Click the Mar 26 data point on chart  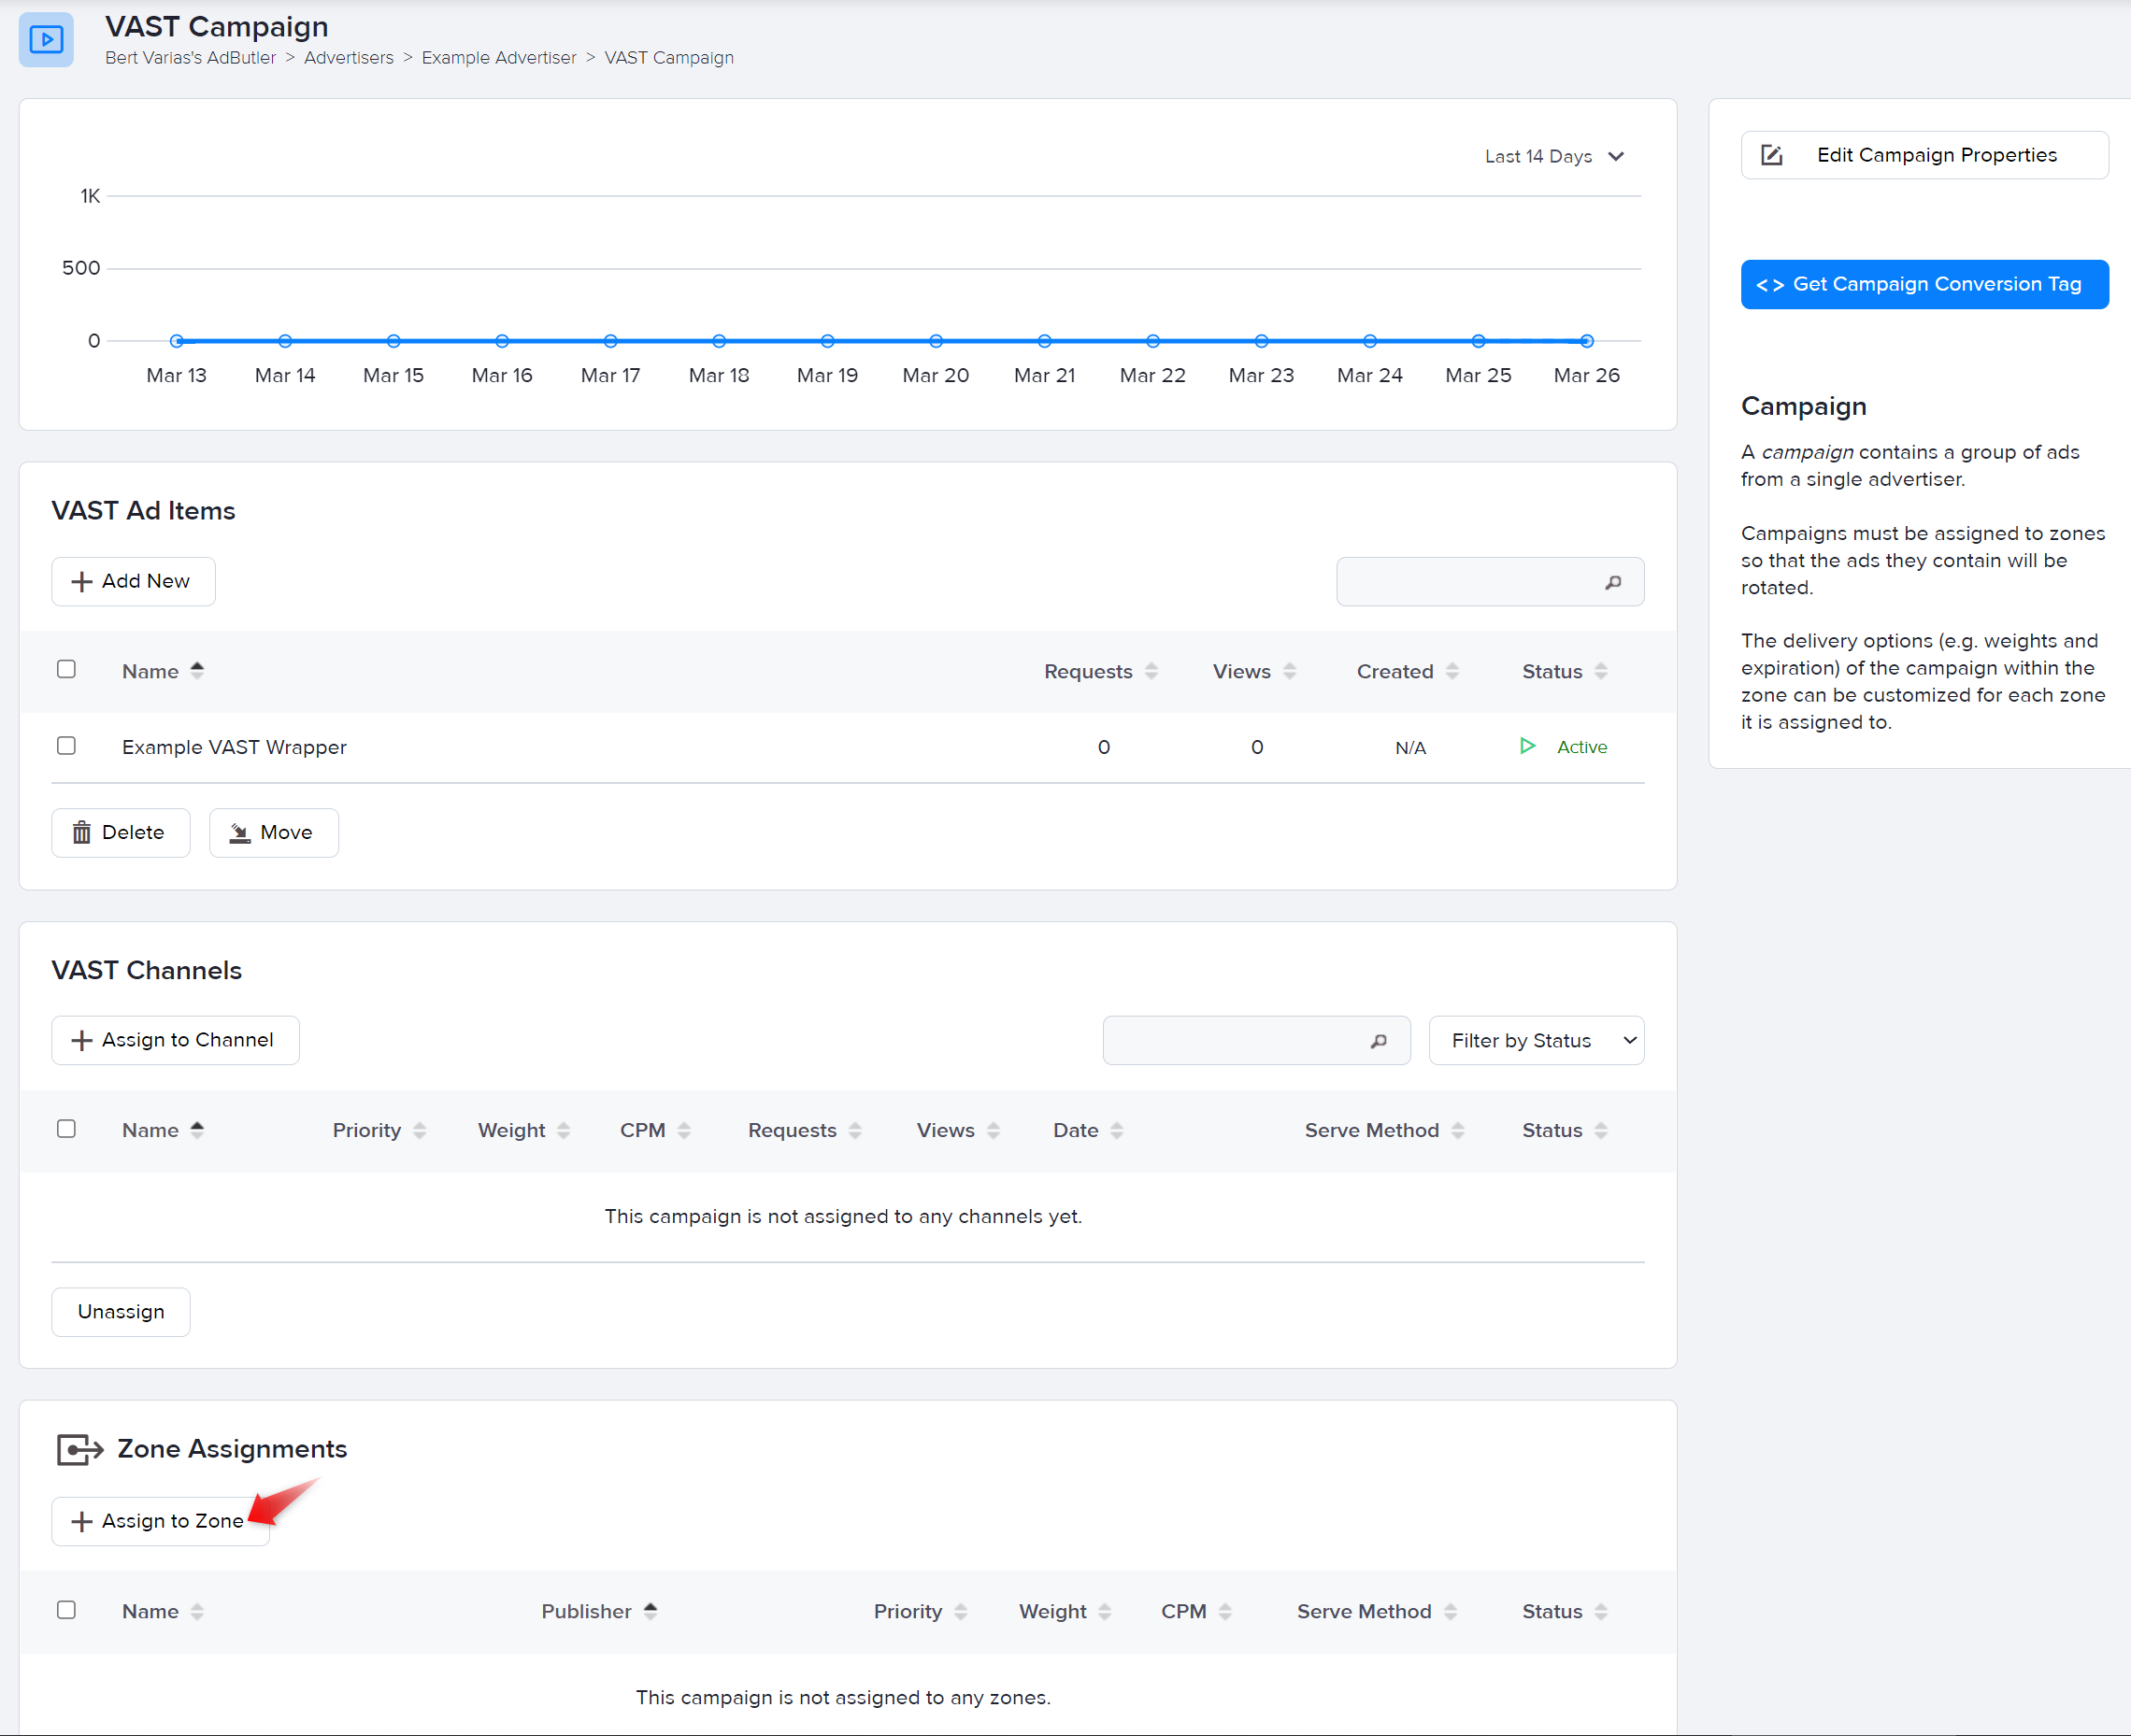pyautogui.click(x=1587, y=341)
